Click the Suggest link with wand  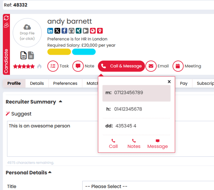click(19, 114)
